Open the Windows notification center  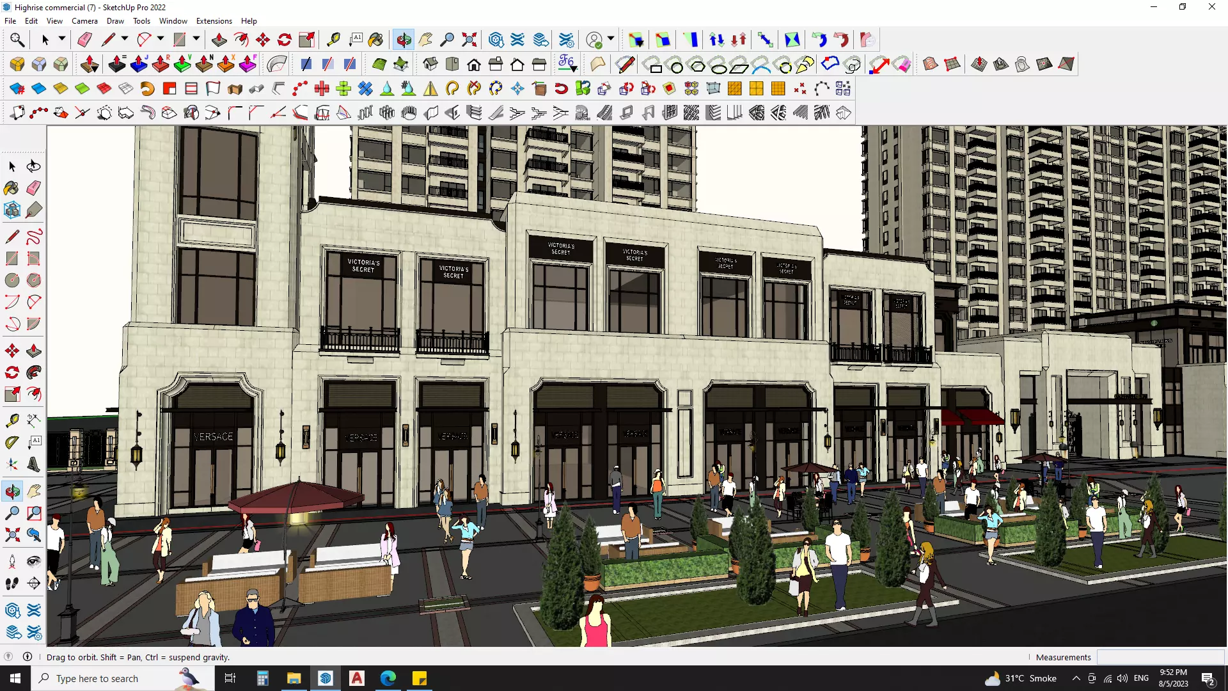[x=1208, y=679]
